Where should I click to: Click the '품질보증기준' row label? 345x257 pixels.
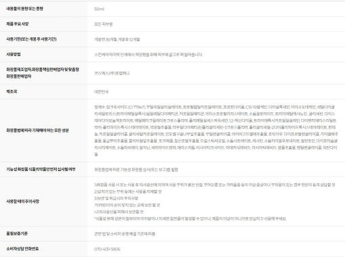(17, 233)
